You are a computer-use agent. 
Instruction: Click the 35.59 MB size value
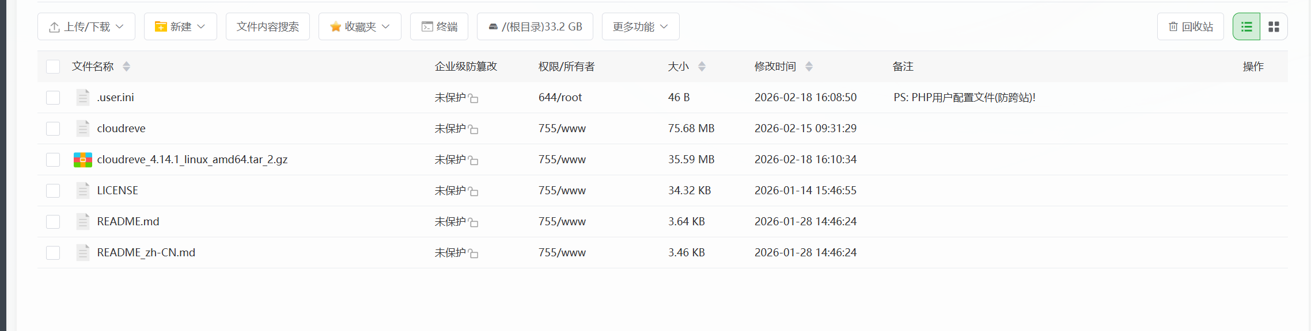point(691,159)
